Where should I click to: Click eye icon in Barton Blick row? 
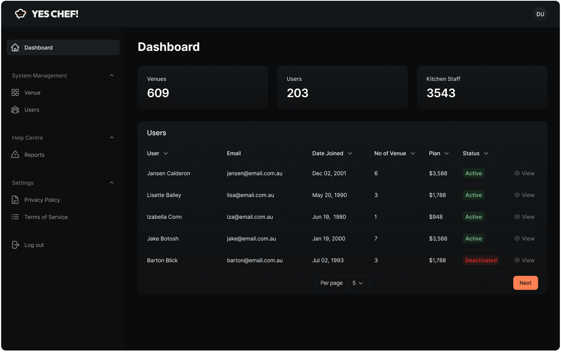(517, 260)
